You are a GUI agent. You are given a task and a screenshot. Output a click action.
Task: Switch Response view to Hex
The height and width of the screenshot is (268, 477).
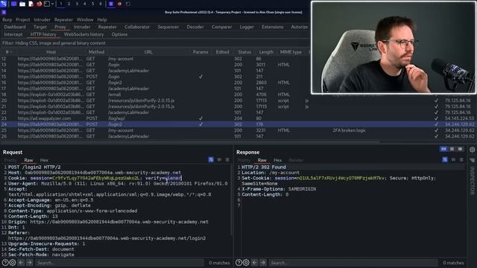(x=277, y=160)
